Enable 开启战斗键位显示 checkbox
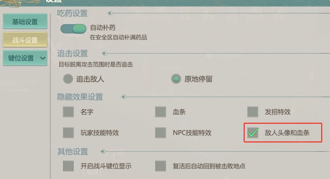 [x=68, y=166]
